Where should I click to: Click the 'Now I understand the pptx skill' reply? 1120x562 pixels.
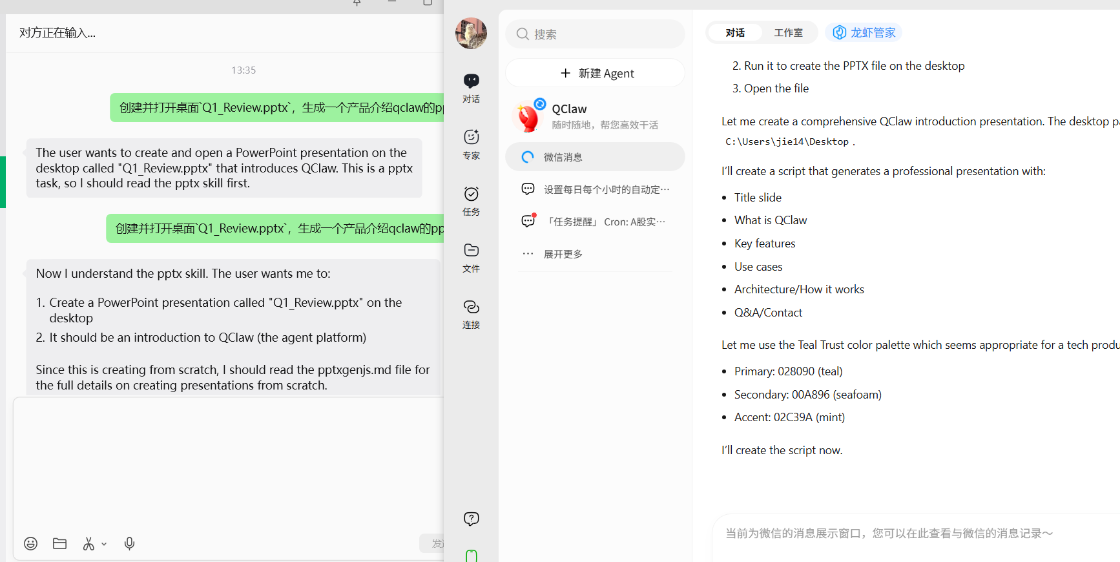(x=233, y=328)
